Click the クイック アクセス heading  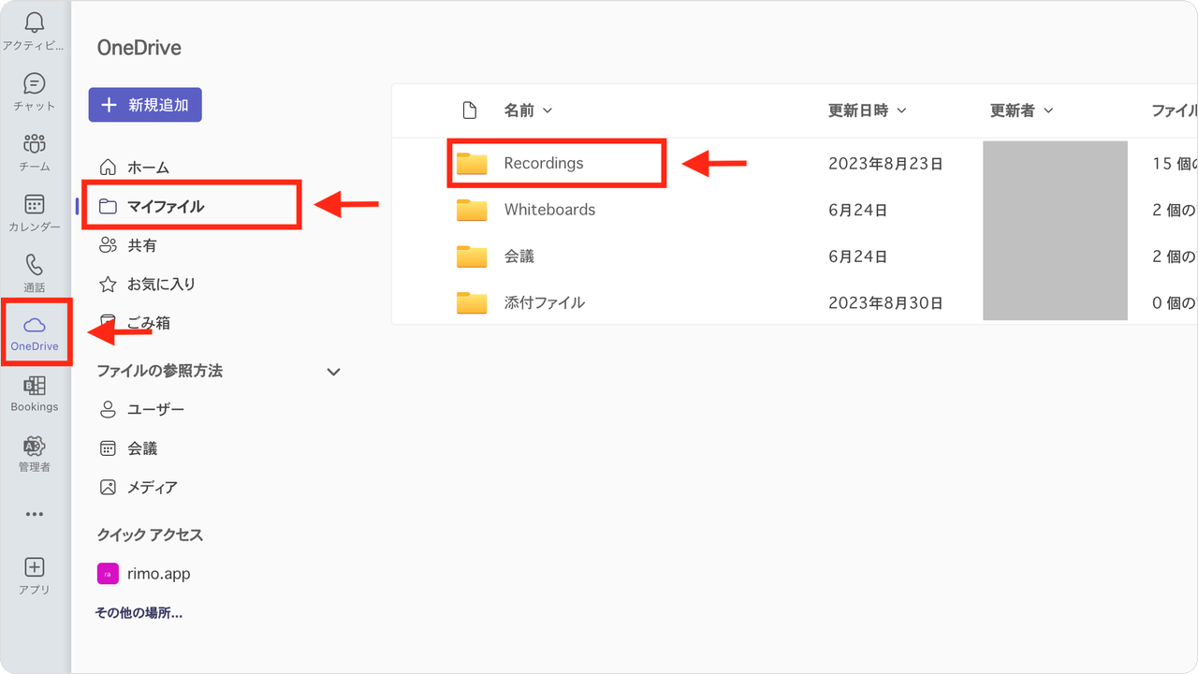tap(150, 535)
